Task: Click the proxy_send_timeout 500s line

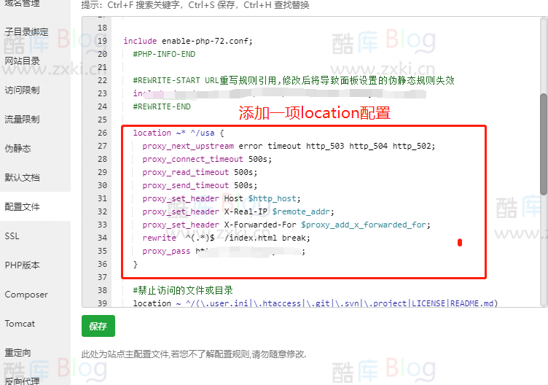Action: [x=200, y=185]
